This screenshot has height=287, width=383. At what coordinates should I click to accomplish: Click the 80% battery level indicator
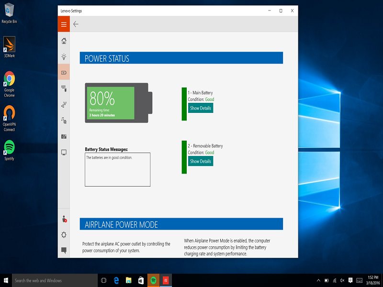(111, 103)
